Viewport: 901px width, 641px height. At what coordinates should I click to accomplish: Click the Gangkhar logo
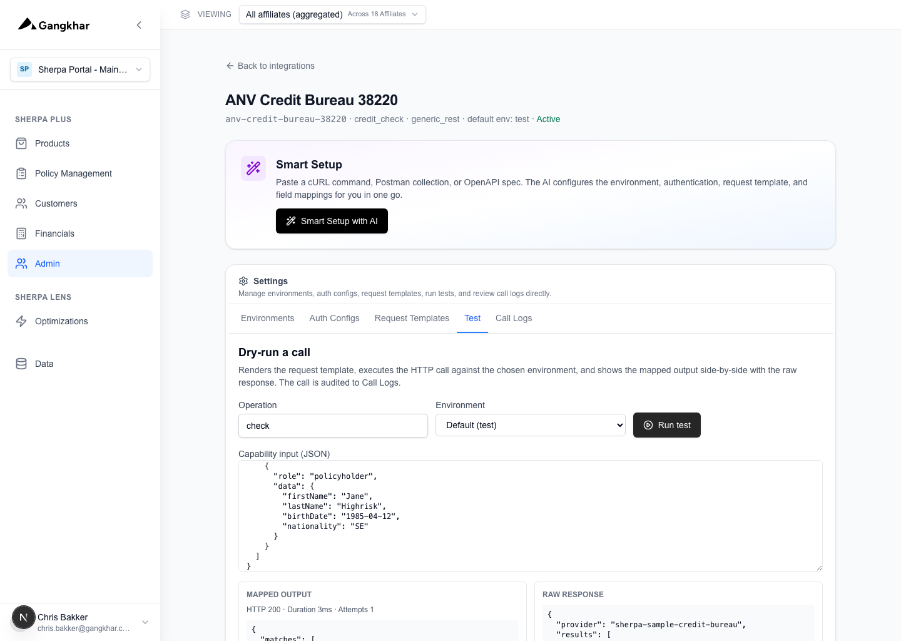tap(54, 25)
